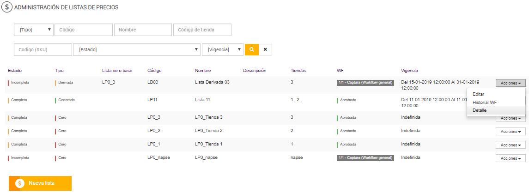
Task: Select Editar from the actions menu
Action: (x=479, y=94)
